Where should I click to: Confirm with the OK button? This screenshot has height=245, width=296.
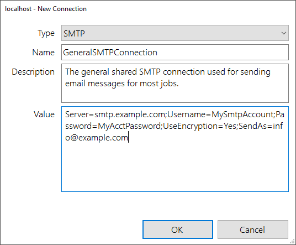click(178, 230)
